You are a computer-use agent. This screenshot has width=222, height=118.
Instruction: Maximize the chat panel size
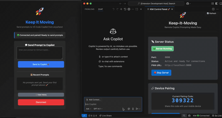[x=137, y=9]
